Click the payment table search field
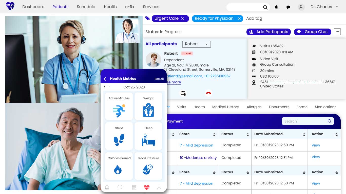 [x=304, y=121]
